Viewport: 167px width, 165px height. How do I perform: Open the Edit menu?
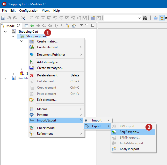point(13,11)
